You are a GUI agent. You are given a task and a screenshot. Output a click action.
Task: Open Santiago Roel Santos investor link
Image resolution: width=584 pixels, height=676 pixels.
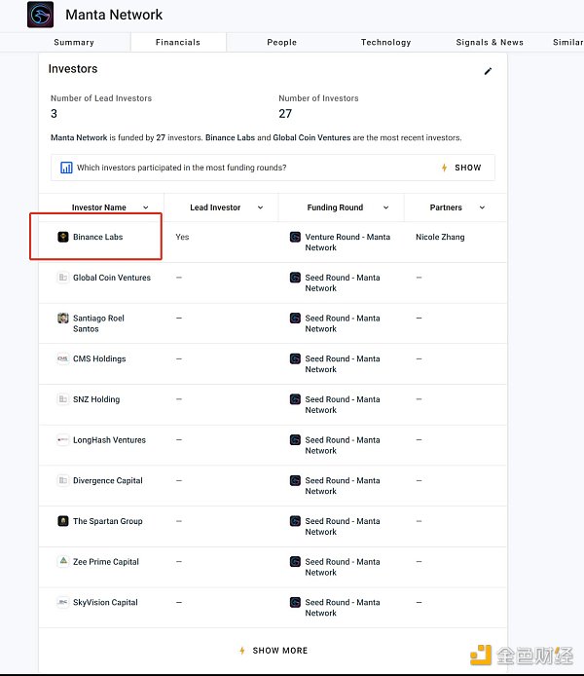pos(98,323)
